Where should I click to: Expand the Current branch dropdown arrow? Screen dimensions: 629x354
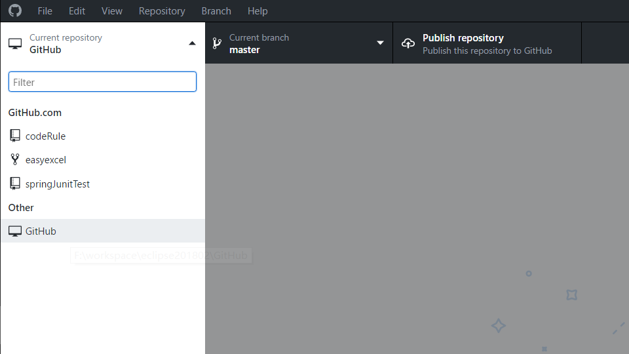(x=380, y=43)
